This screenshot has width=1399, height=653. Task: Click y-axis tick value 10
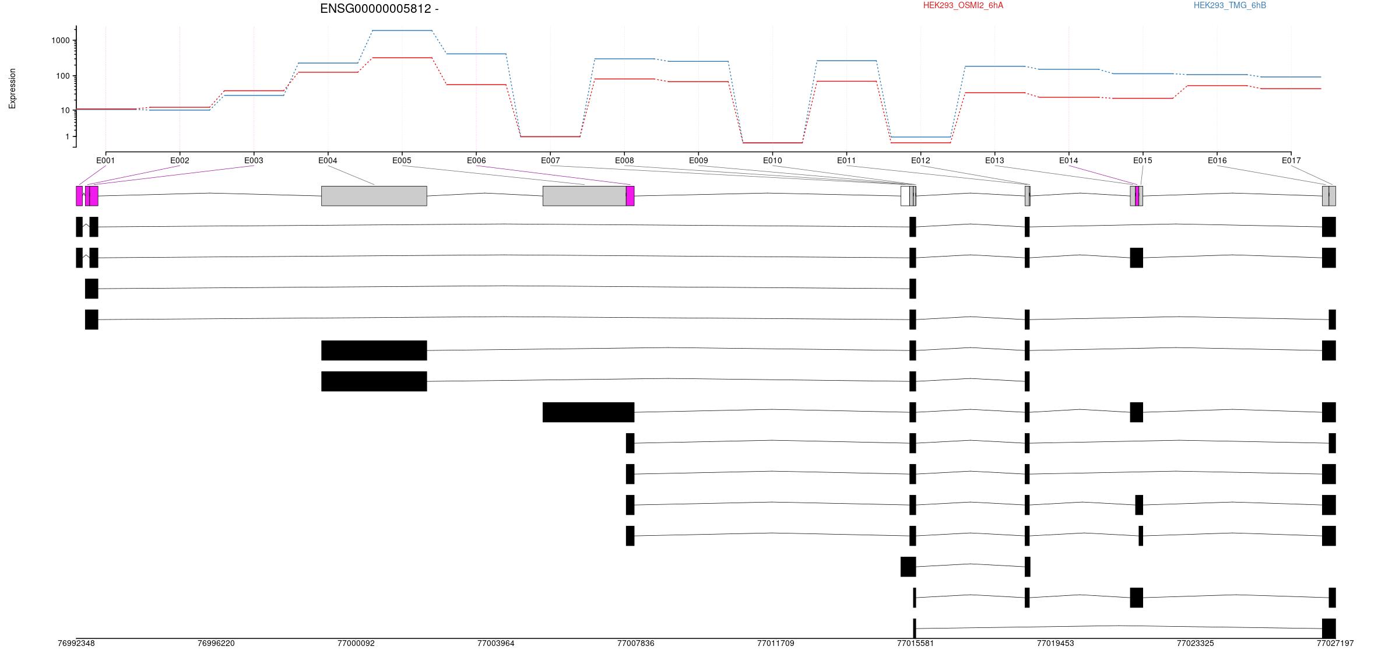(x=65, y=110)
